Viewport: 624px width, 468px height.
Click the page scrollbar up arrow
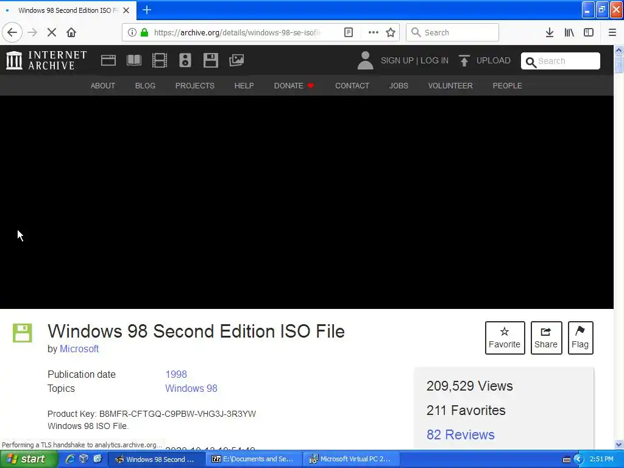pos(619,50)
